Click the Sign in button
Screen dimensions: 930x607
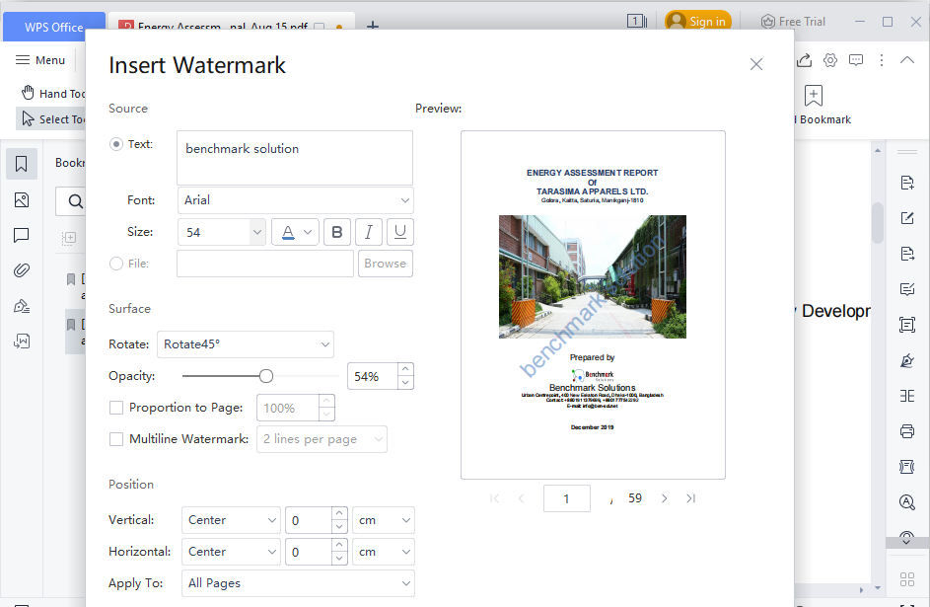(x=698, y=22)
